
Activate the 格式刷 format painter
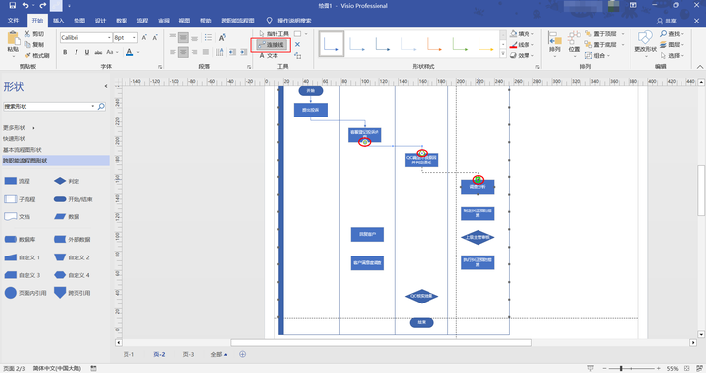37,55
